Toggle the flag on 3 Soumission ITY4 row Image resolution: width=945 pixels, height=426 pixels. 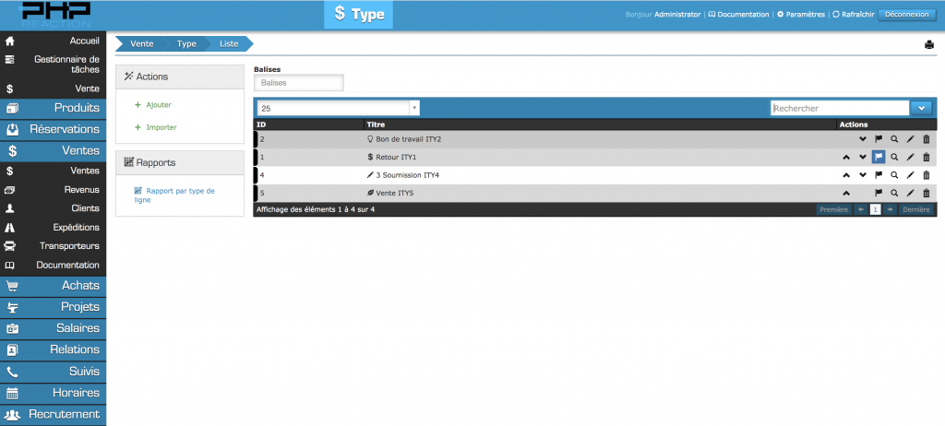point(879,175)
